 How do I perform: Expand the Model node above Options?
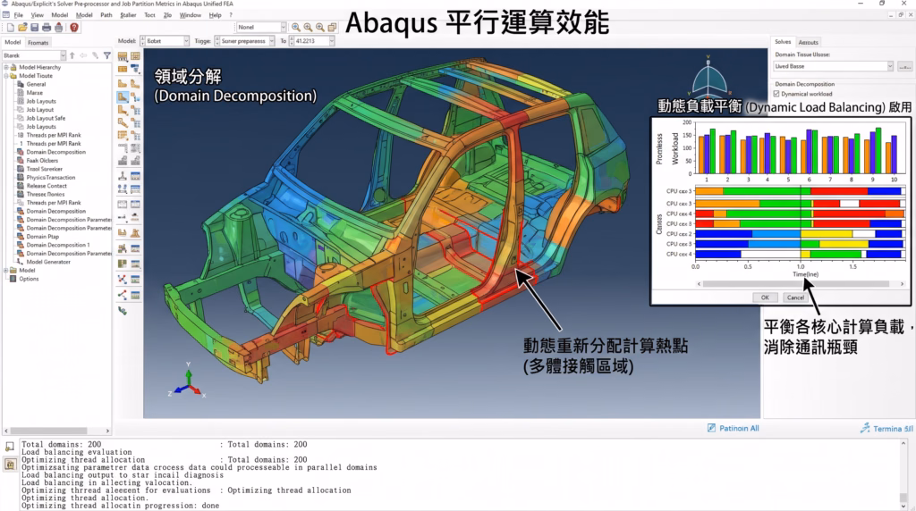[6, 271]
